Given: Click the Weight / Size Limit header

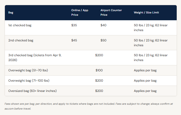Looking at the screenshot, I should coord(146,13).
